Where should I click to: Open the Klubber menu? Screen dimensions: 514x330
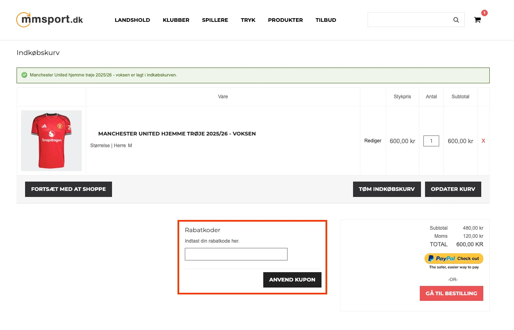(x=176, y=20)
